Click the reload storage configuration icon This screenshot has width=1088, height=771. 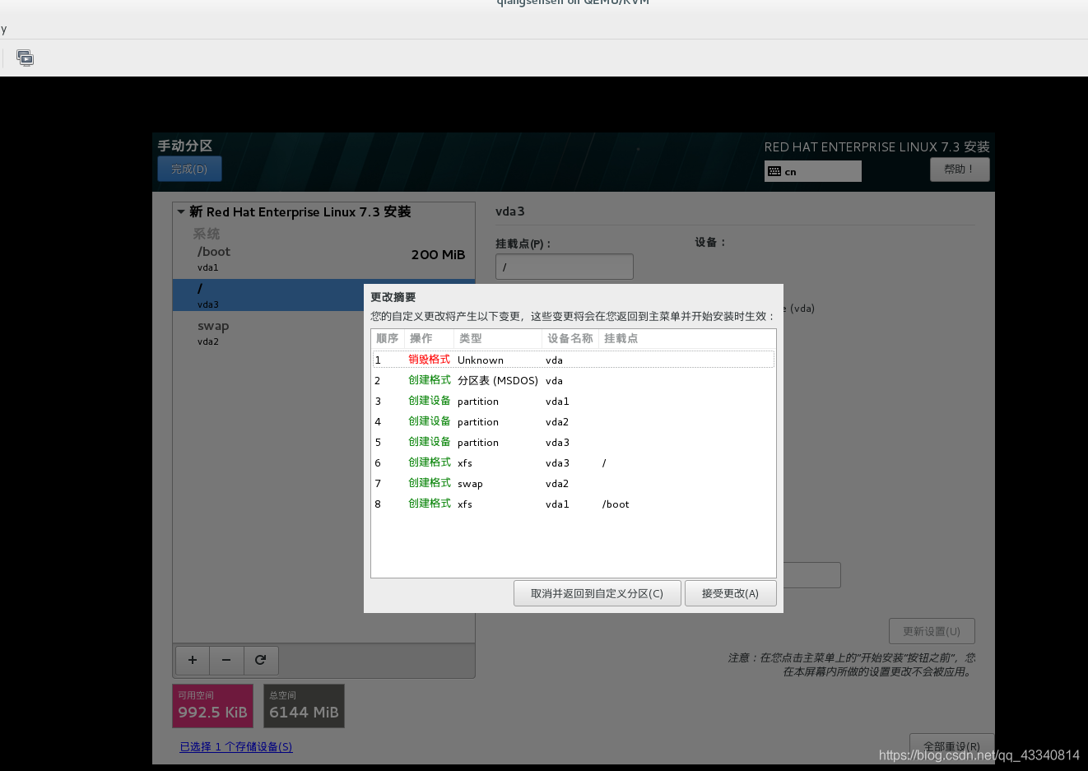[x=261, y=660]
